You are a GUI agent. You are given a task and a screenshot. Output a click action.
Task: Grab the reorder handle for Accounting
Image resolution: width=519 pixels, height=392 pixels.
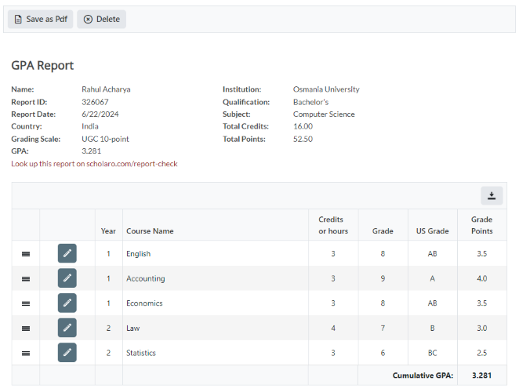(x=26, y=279)
